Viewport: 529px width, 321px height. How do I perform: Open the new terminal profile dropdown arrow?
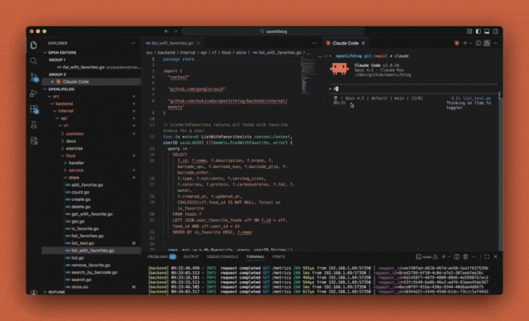[x=449, y=256]
